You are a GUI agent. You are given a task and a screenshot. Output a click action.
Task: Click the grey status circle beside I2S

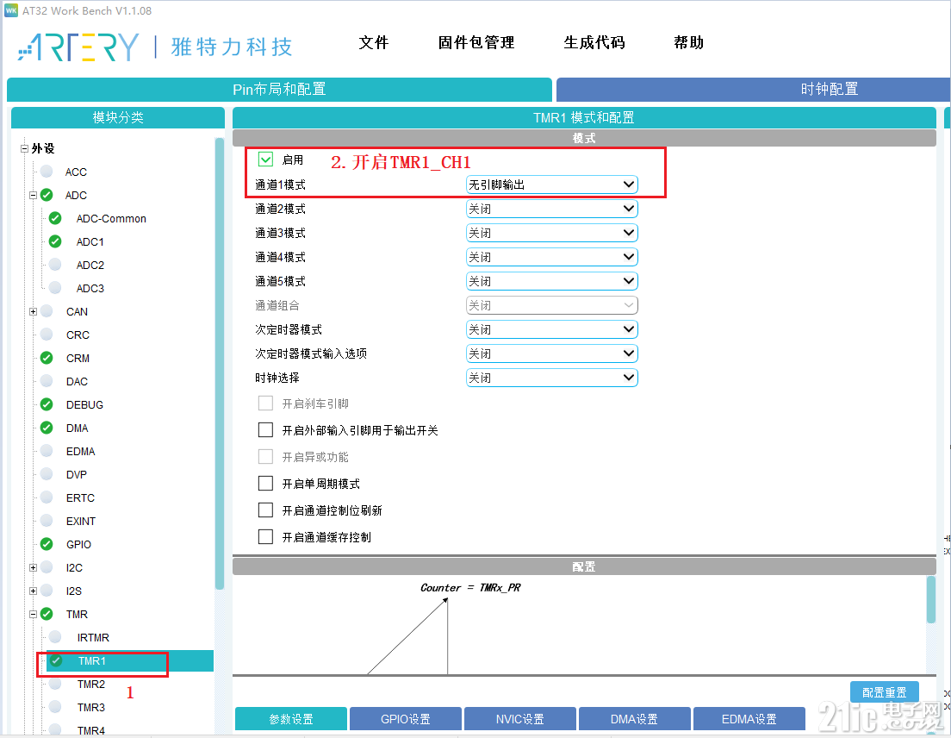[x=47, y=591]
